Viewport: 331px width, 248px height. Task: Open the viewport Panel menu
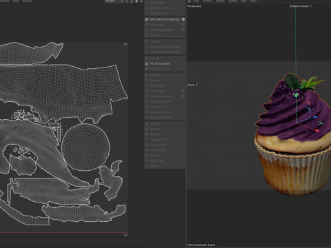click(253, 1)
